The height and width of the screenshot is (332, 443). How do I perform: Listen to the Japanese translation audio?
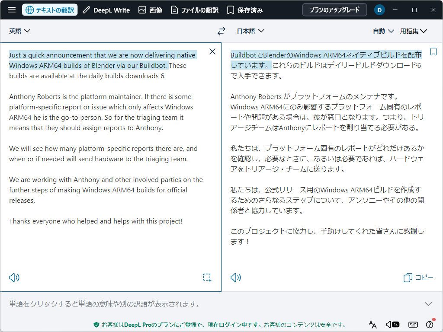[236, 277]
